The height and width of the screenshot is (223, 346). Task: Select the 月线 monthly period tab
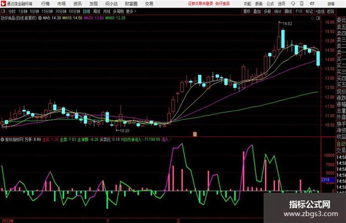(x=107, y=11)
